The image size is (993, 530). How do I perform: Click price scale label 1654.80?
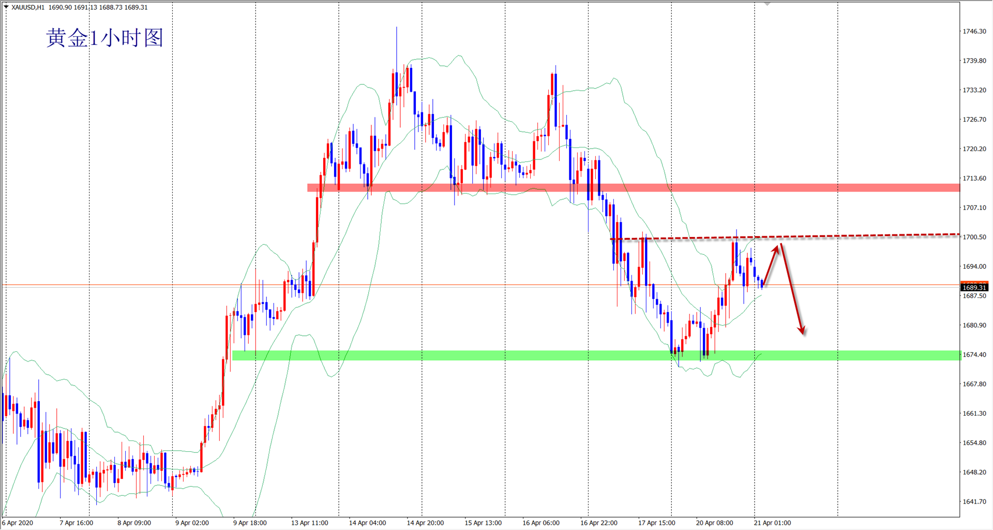click(x=974, y=443)
